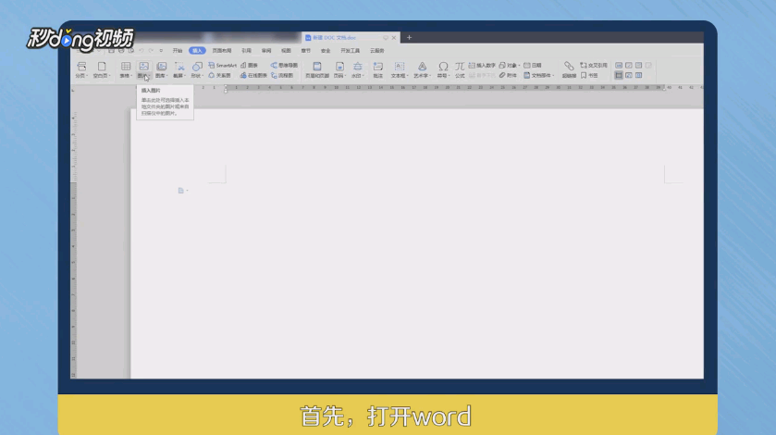Insert an Online Chart (在线图表)

[x=253, y=75]
